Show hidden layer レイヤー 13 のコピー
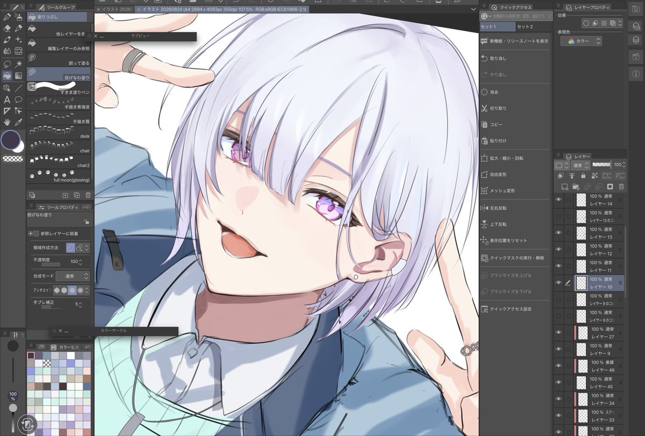Screen dimensions: 645x436 (x=558, y=216)
